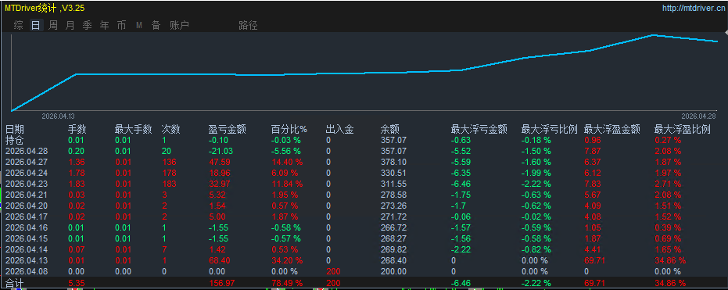Viewport: 728px width, 290px height.
Task: Click the 156.97 total profit value
Action: coord(221,284)
